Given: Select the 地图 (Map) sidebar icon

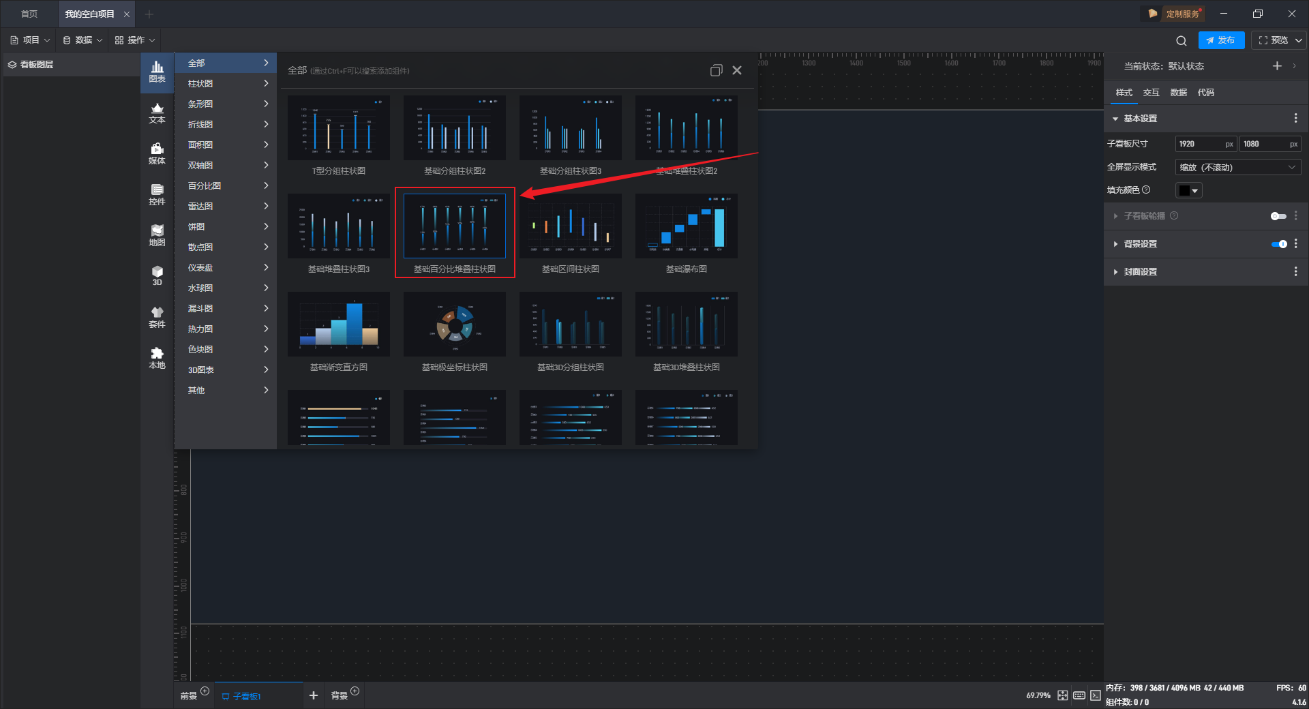Looking at the screenshot, I should 157,236.
